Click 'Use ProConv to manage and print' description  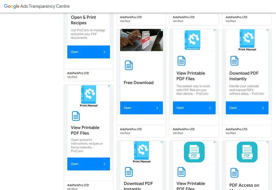pyautogui.click(x=88, y=34)
